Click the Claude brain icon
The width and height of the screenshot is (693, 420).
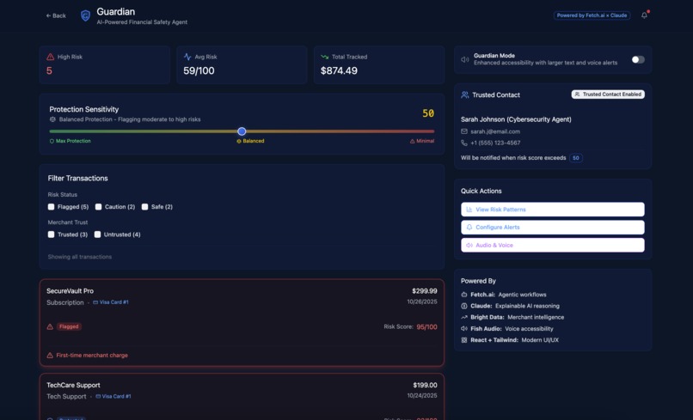tap(464, 306)
